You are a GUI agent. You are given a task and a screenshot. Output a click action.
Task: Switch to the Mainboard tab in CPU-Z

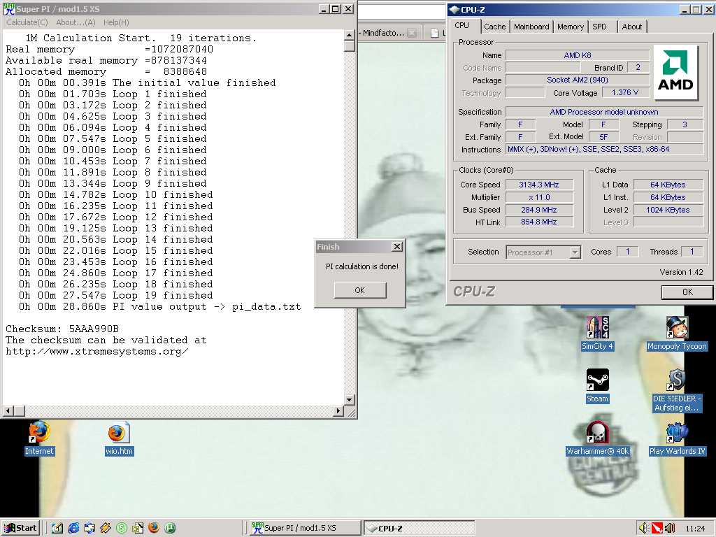531,27
